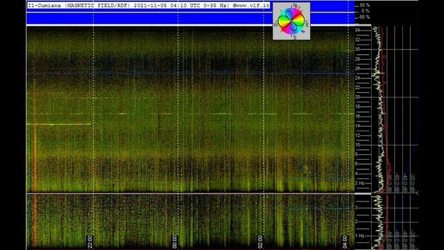Click the 1 Hz label on the lower axis
Viewport: 444px width, 250px height.
(359, 236)
